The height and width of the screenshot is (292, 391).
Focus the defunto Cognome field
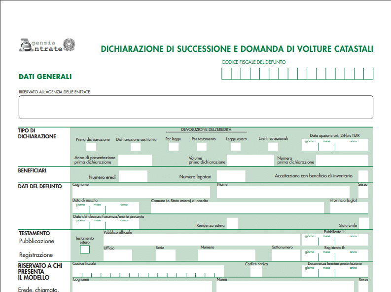pyautogui.click(x=141, y=192)
